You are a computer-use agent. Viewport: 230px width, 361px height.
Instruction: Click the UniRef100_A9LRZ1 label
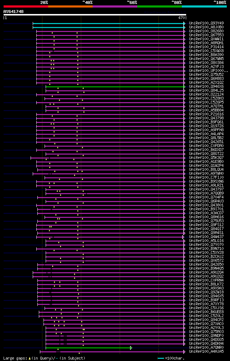(206, 185)
